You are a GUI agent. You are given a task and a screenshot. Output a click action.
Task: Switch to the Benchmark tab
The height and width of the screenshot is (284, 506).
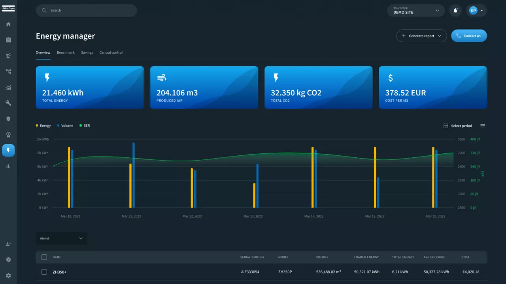pyautogui.click(x=66, y=52)
